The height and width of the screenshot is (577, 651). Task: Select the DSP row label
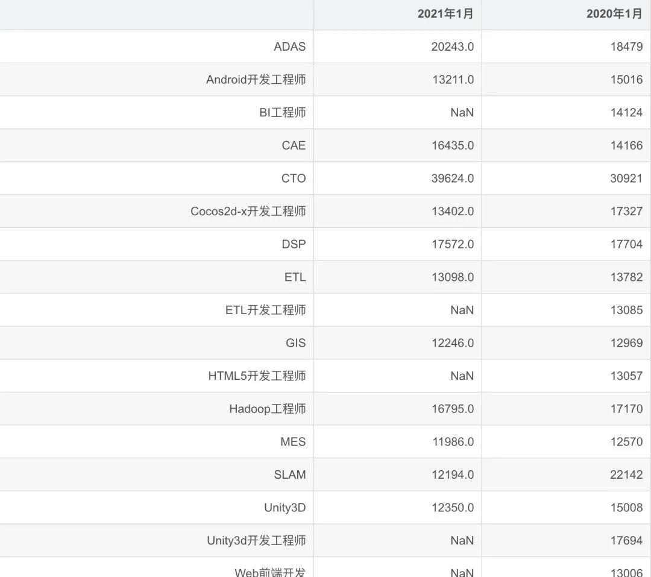coord(294,244)
